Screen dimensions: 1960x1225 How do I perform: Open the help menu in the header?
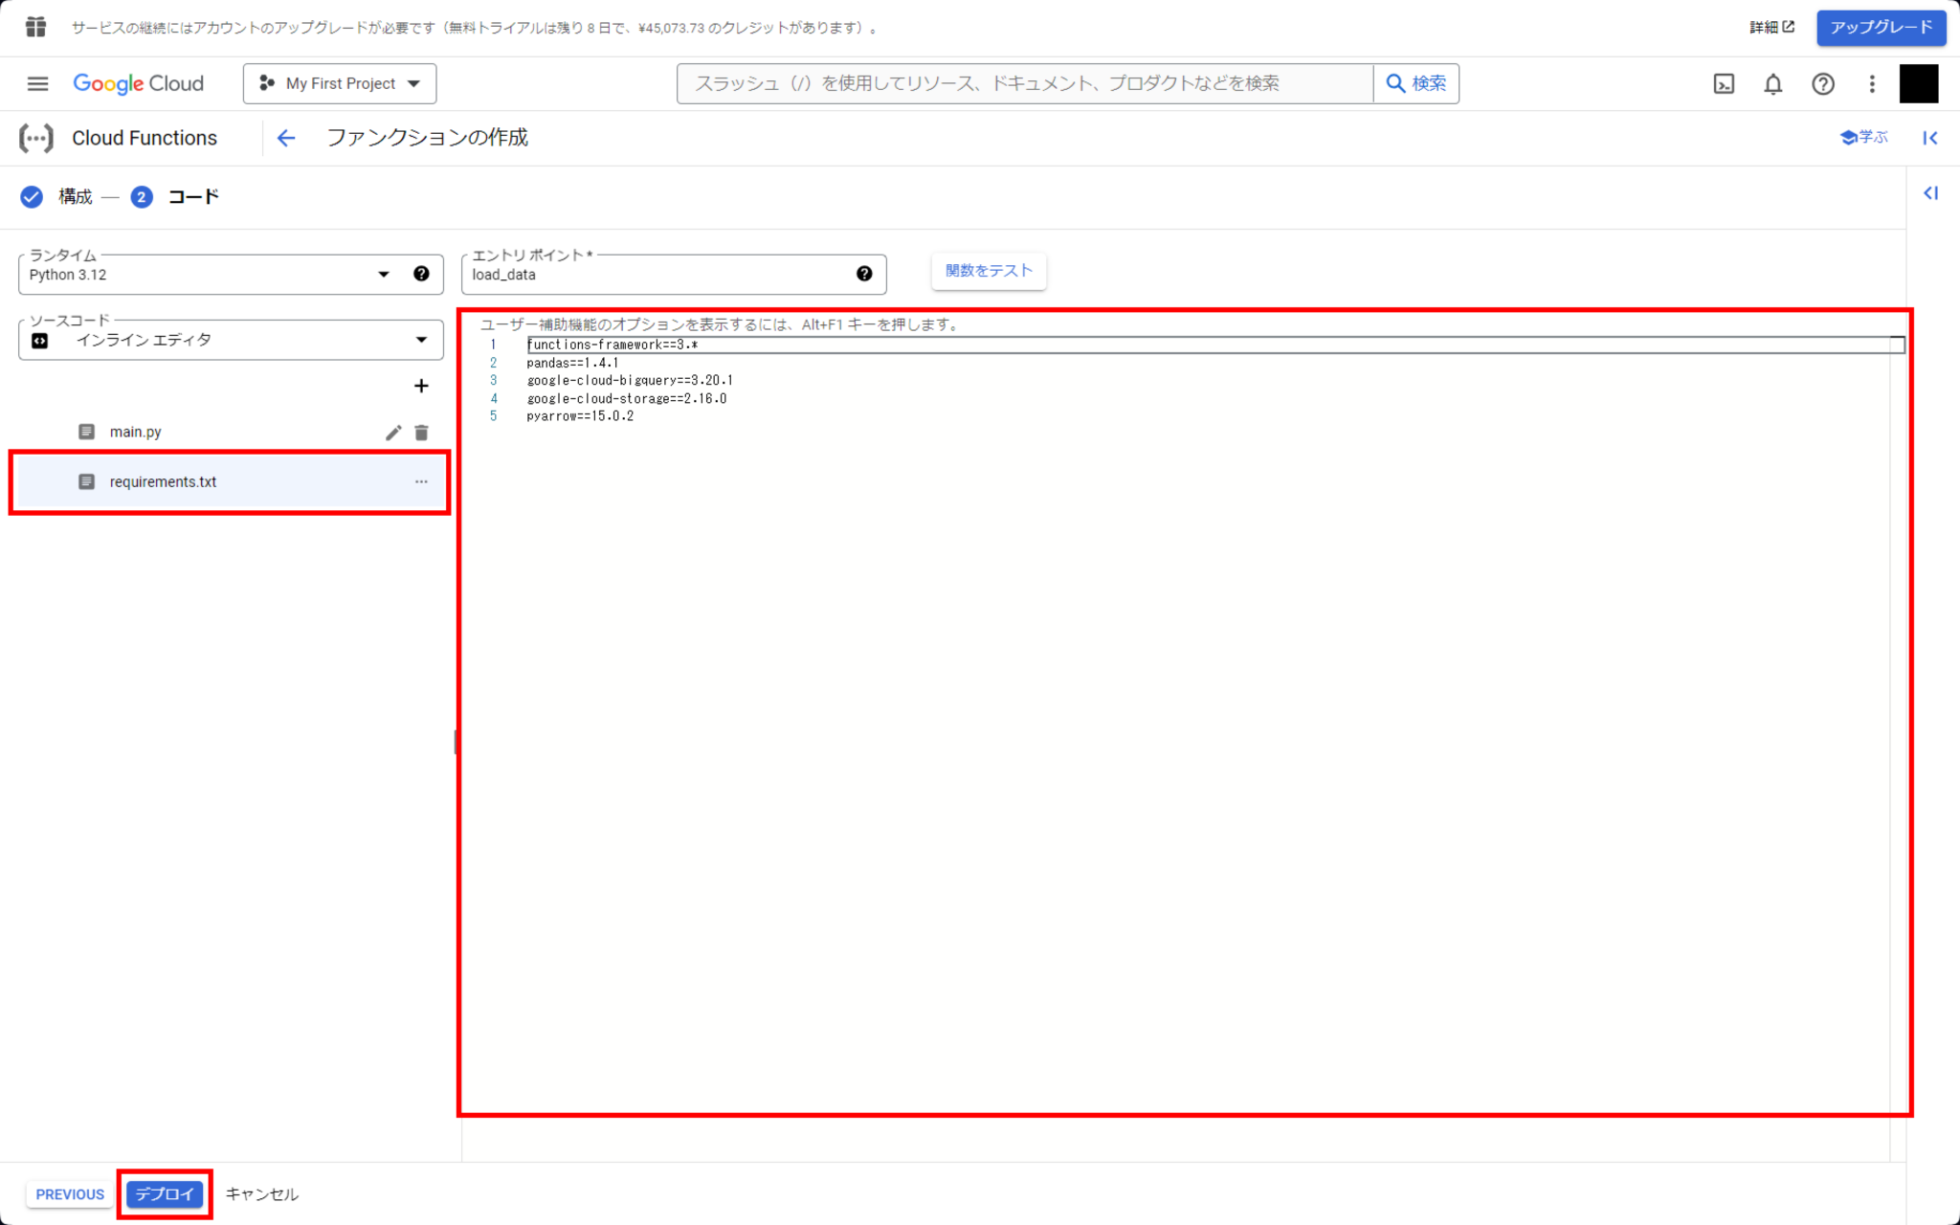(x=1822, y=84)
